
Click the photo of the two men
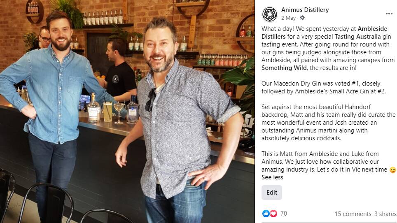(x=127, y=111)
